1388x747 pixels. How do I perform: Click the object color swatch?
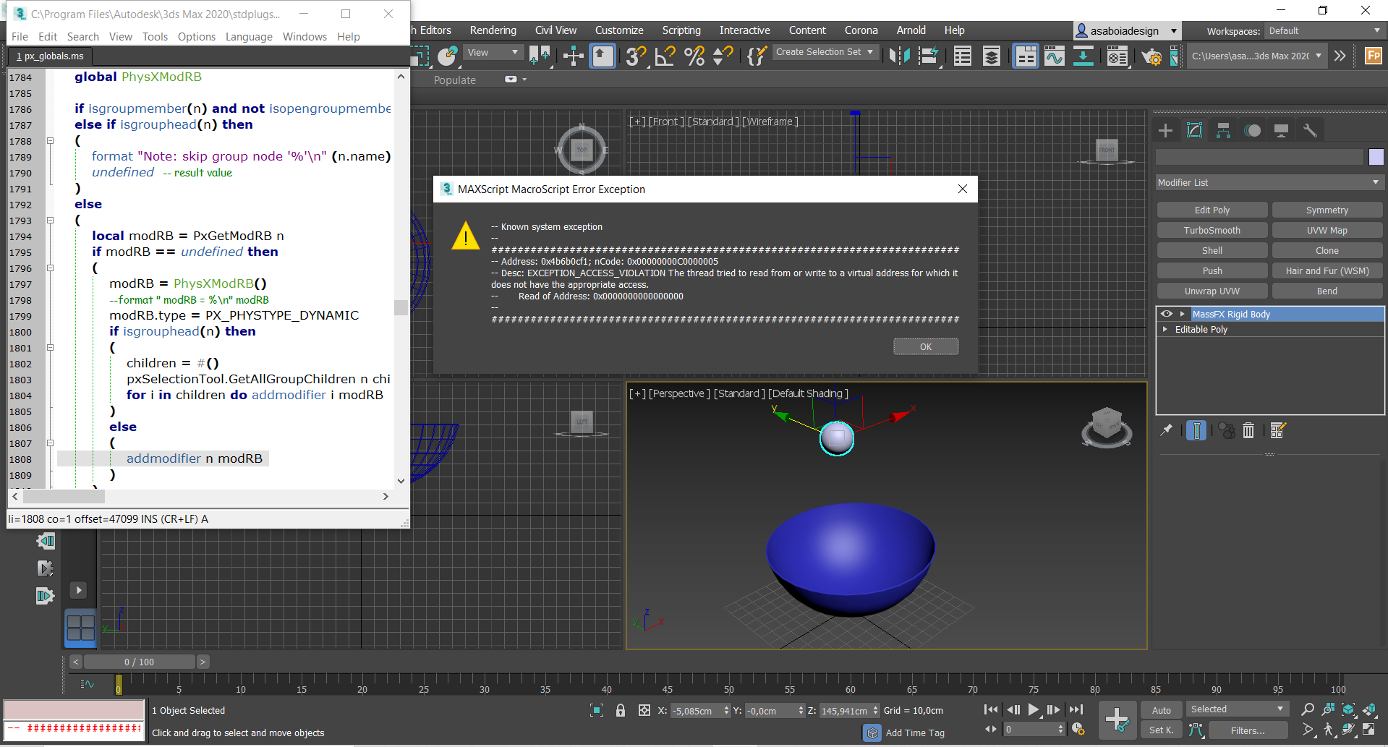click(x=1376, y=157)
